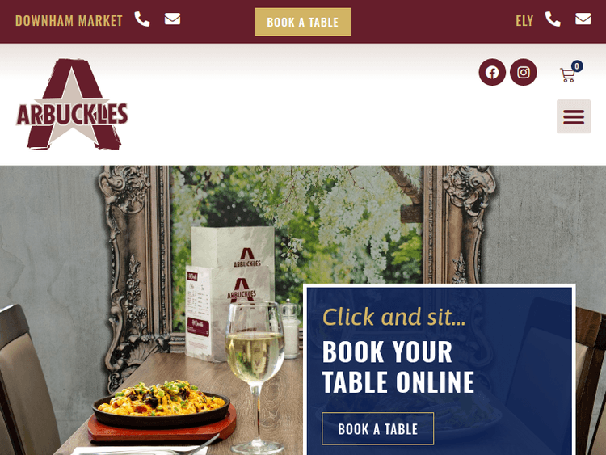Screen dimensions: 606x455
Task: Call Downham Market via phone icon
Action: [142, 19]
